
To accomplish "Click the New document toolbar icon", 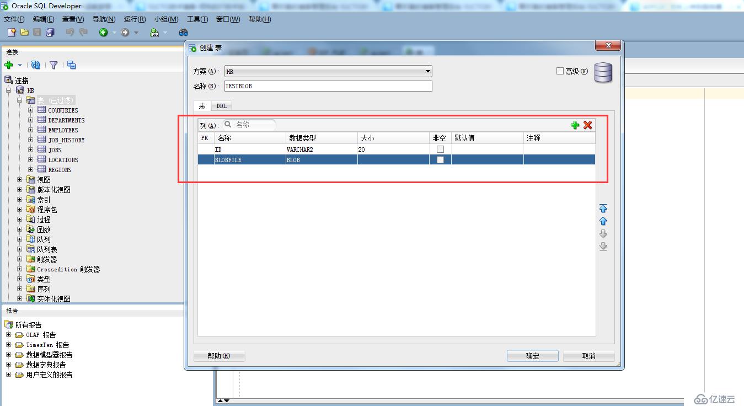I will point(12,33).
